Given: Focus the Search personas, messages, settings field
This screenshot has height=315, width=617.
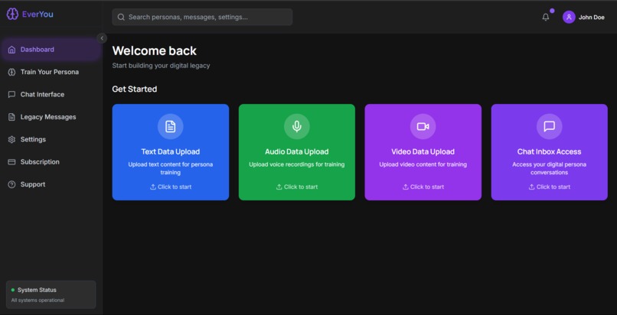Looking at the screenshot, I should click(202, 17).
